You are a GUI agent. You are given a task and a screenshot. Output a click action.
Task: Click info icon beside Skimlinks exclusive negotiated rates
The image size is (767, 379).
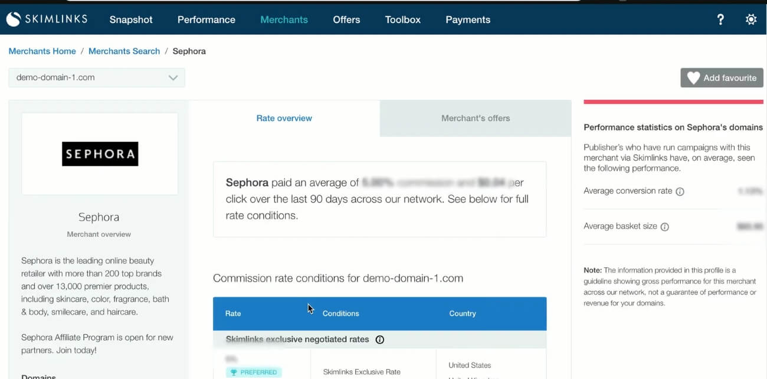point(380,339)
